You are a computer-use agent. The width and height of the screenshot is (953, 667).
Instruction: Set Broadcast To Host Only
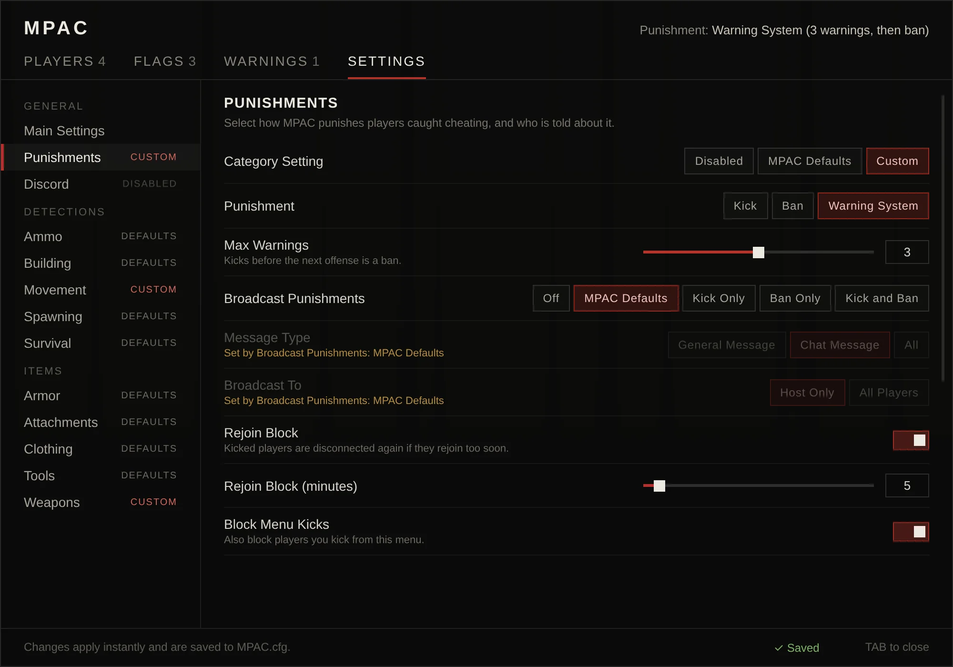(x=807, y=393)
